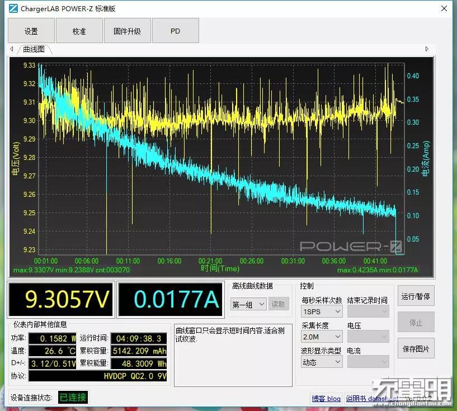
Task: Open the 2.0M capture length dropdown
Action: point(322,337)
